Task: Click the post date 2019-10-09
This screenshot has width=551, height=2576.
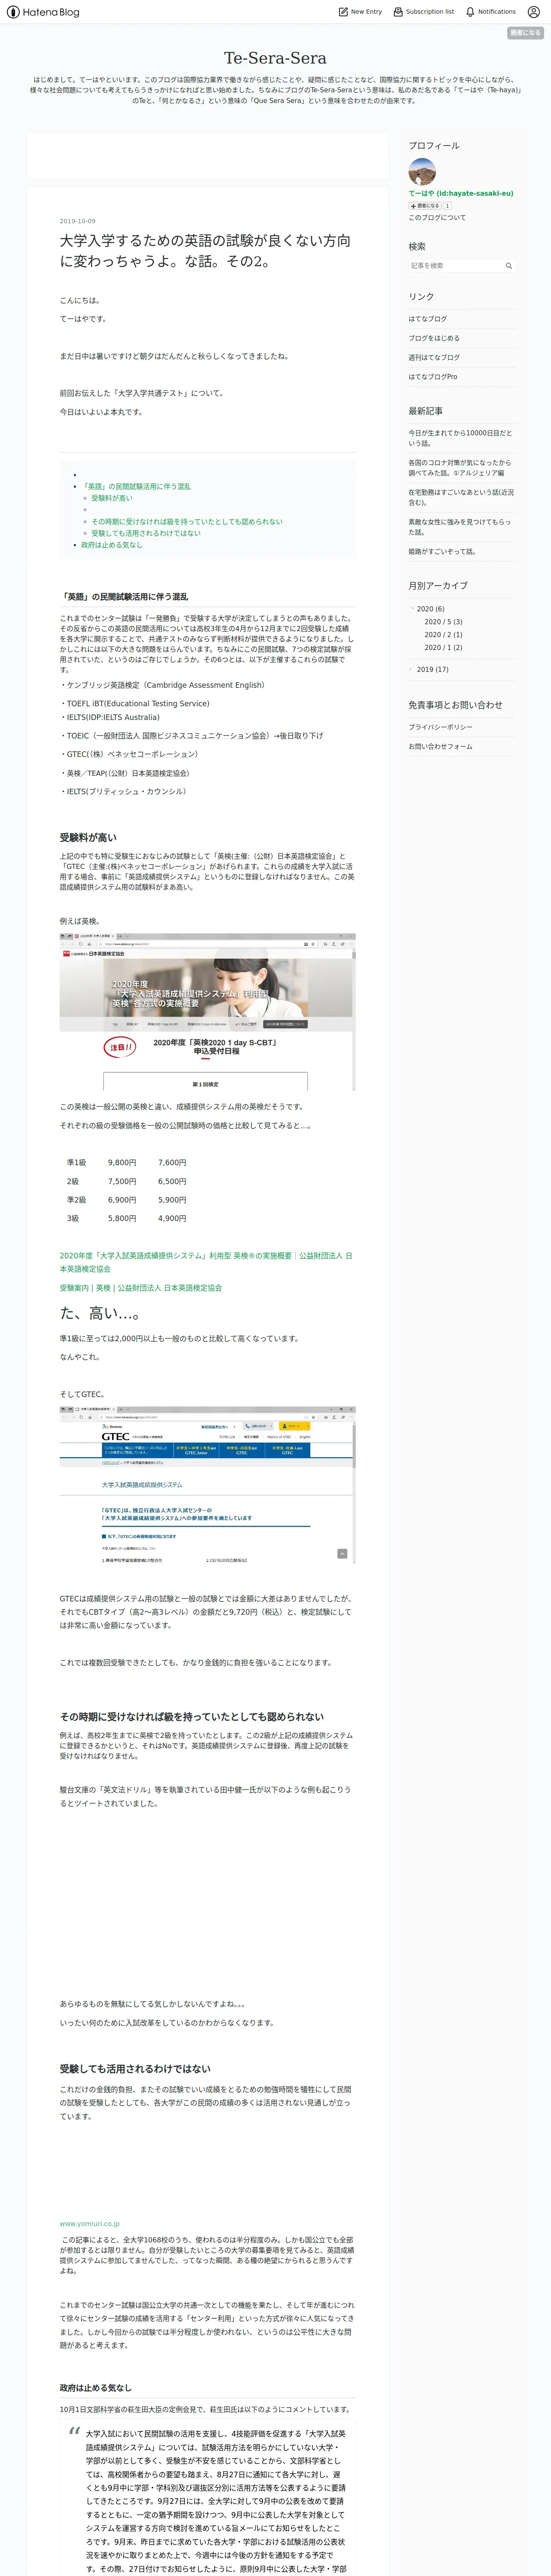Action: pyautogui.click(x=78, y=221)
